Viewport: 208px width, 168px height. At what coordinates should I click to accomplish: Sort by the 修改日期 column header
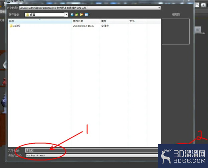coord(86,21)
